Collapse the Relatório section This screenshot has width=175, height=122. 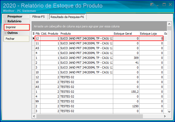5,21
